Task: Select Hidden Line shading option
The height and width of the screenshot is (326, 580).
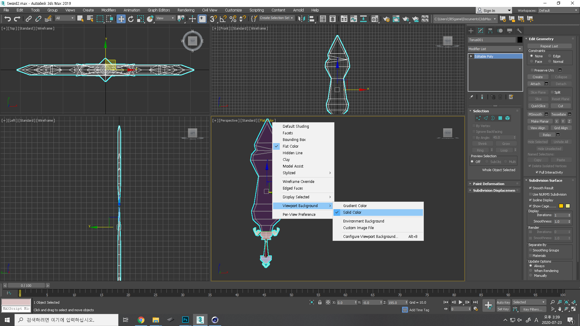Action: pyautogui.click(x=292, y=153)
